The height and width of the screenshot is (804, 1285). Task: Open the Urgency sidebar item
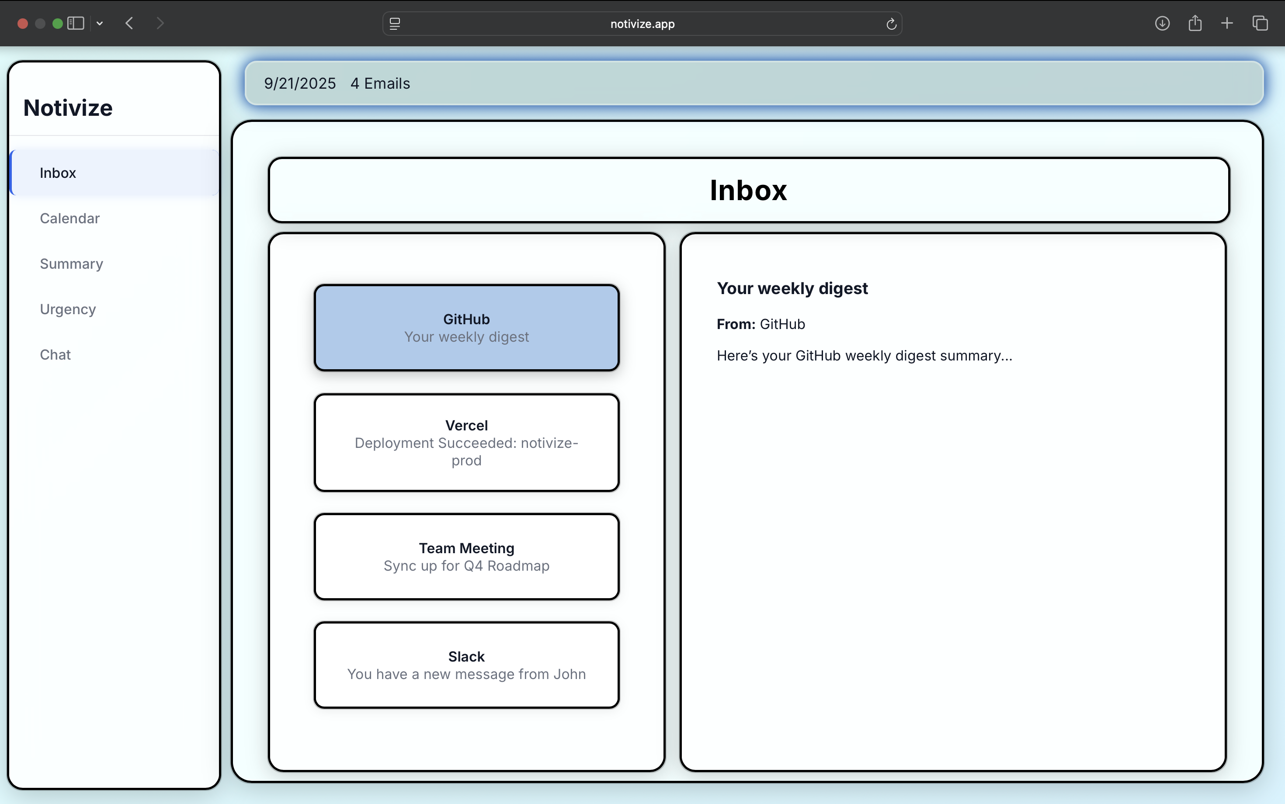tap(68, 309)
